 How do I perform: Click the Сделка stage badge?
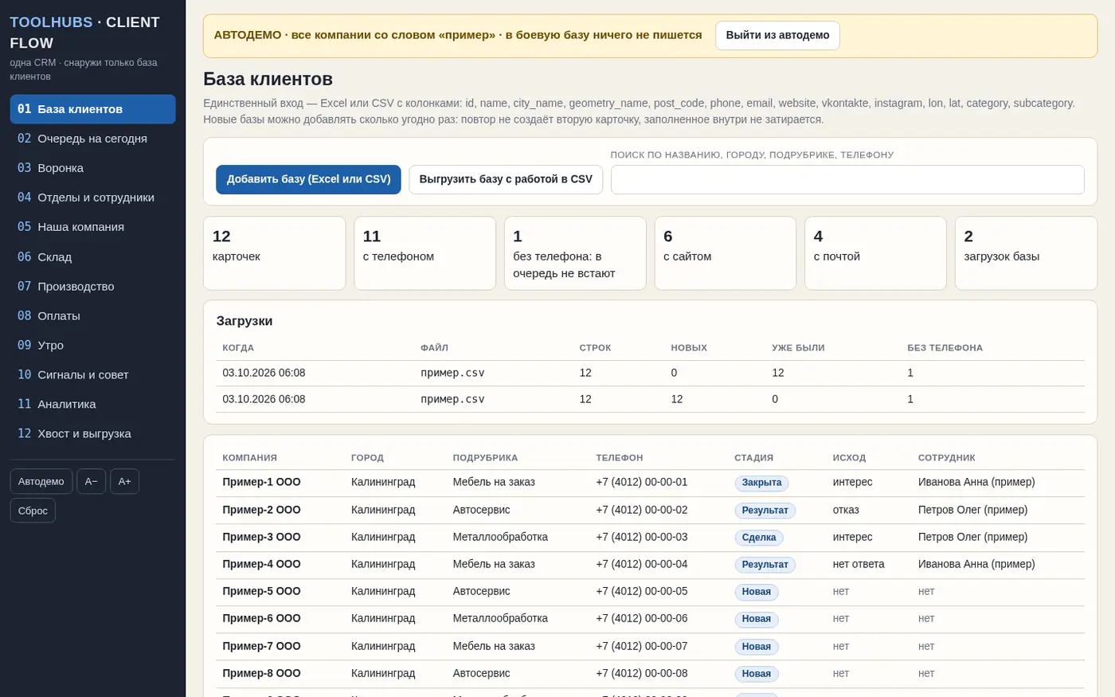point(759,538)
